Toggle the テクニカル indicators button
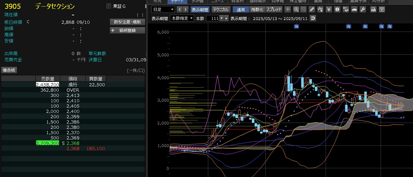 (221, 9)
